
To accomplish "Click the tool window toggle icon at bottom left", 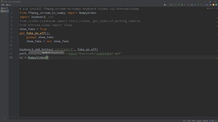I will tap(4, 118).
